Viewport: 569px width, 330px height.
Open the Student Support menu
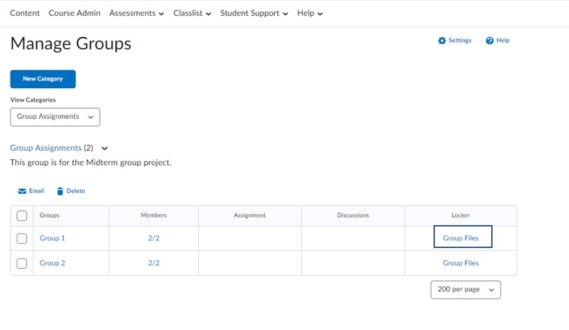click(x=254, y=13)
